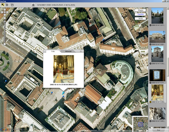
Task: Click geotag globe icon beside 2008-10-14 11-09-1
Action: coord(151,44)
